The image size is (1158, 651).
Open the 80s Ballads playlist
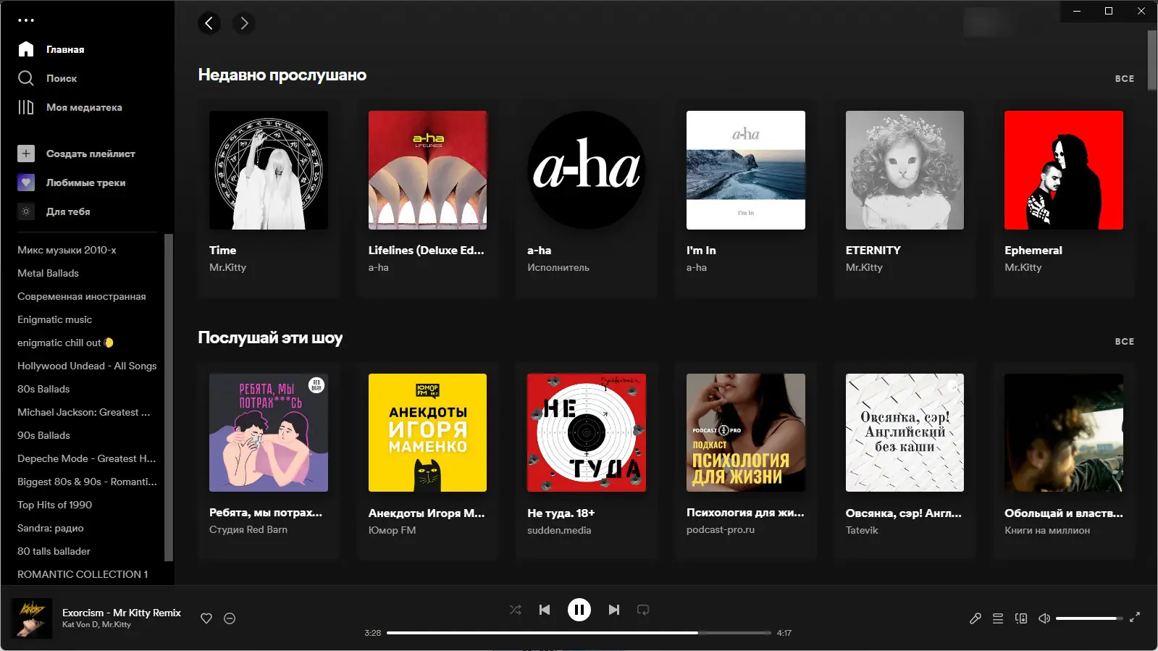(43, 389)
